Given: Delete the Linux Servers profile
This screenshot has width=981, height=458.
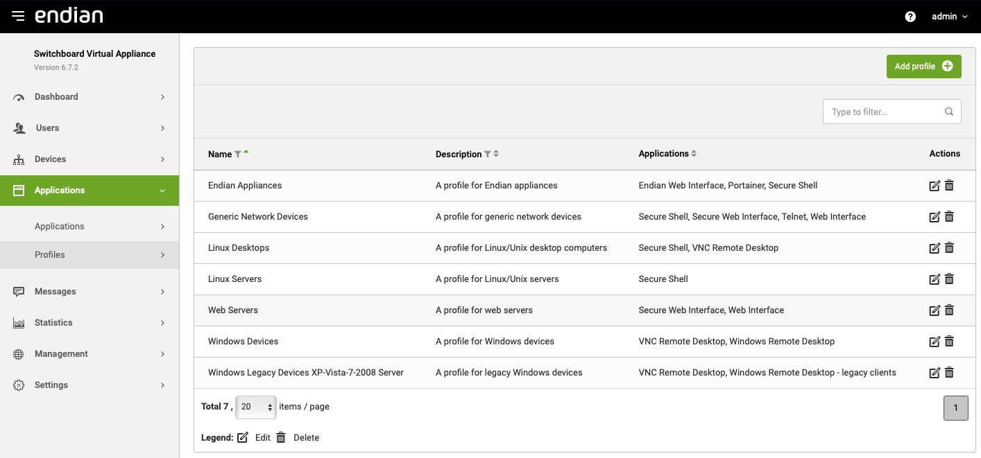Looking at the screenshot, I should 949,279.
